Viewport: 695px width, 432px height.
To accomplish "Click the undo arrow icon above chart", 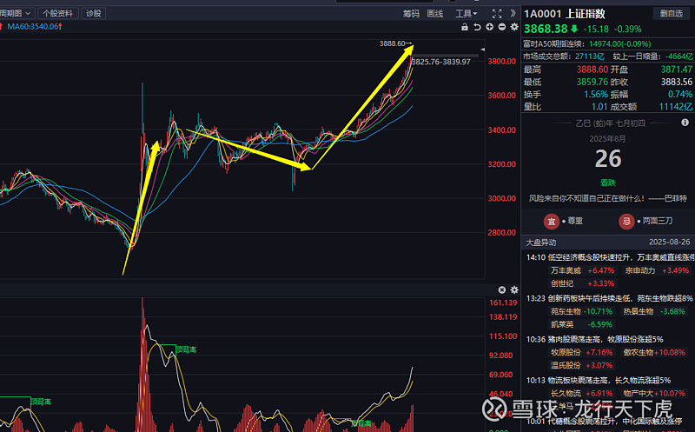I will 477,27.
